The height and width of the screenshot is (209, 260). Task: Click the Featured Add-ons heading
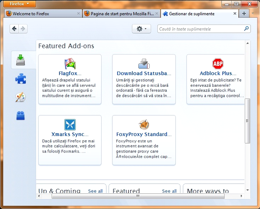[66, 46]
